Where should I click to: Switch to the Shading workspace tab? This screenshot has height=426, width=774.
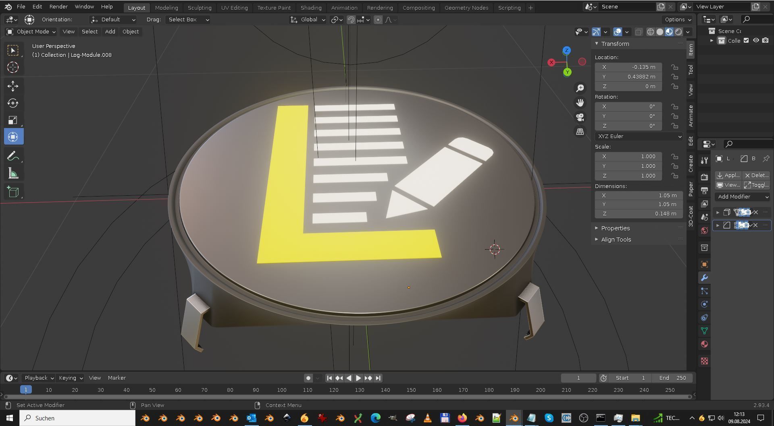311,8
